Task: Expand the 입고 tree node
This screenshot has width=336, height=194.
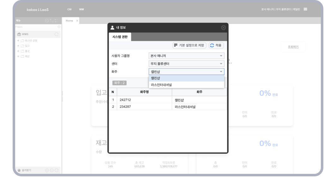Action: coord(18,46)
